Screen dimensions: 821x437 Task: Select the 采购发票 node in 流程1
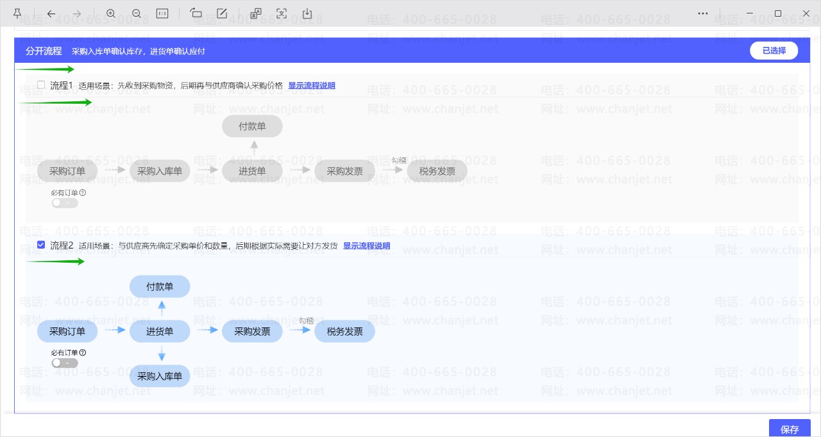click(344, 171)
